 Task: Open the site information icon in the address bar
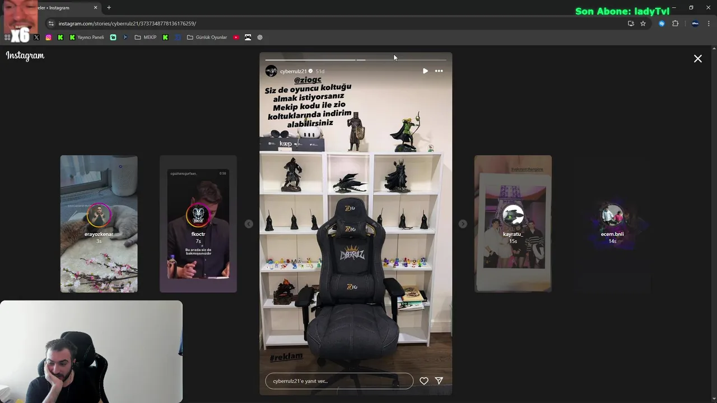(51, 24)
